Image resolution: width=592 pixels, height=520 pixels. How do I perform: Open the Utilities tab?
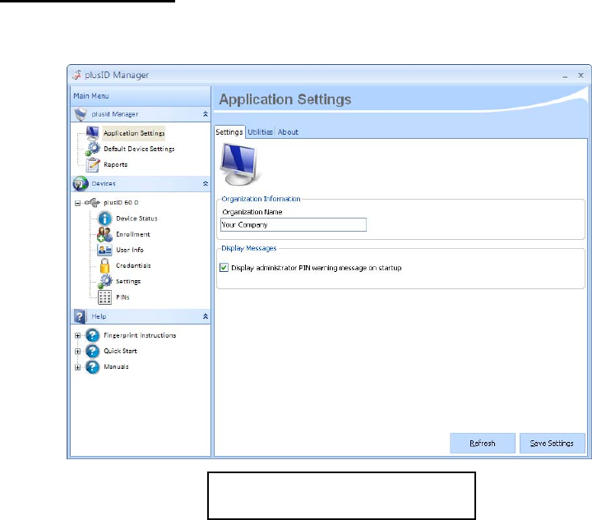[x=260, y=132]
